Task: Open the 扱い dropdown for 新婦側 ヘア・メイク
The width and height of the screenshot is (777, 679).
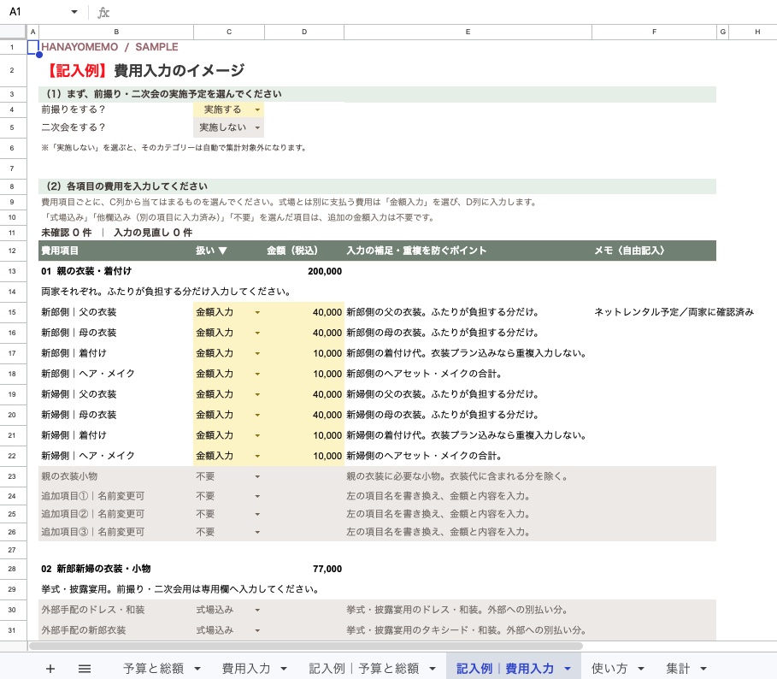Action: point(257,456)
